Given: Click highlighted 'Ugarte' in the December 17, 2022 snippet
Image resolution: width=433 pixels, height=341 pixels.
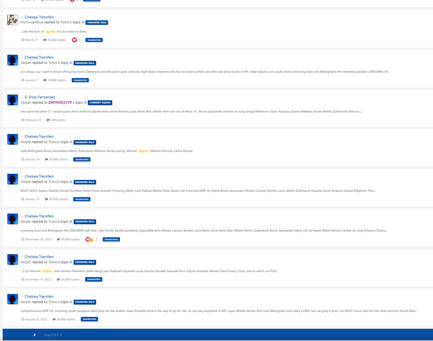Looking at the screenshot, I should pyautogui.click(x=47, y=271).
